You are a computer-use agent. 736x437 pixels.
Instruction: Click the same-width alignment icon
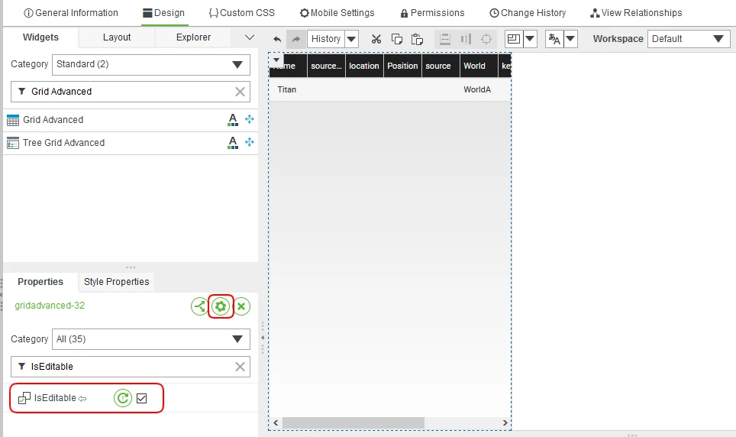pyautogui.click(x=444, y=39)
